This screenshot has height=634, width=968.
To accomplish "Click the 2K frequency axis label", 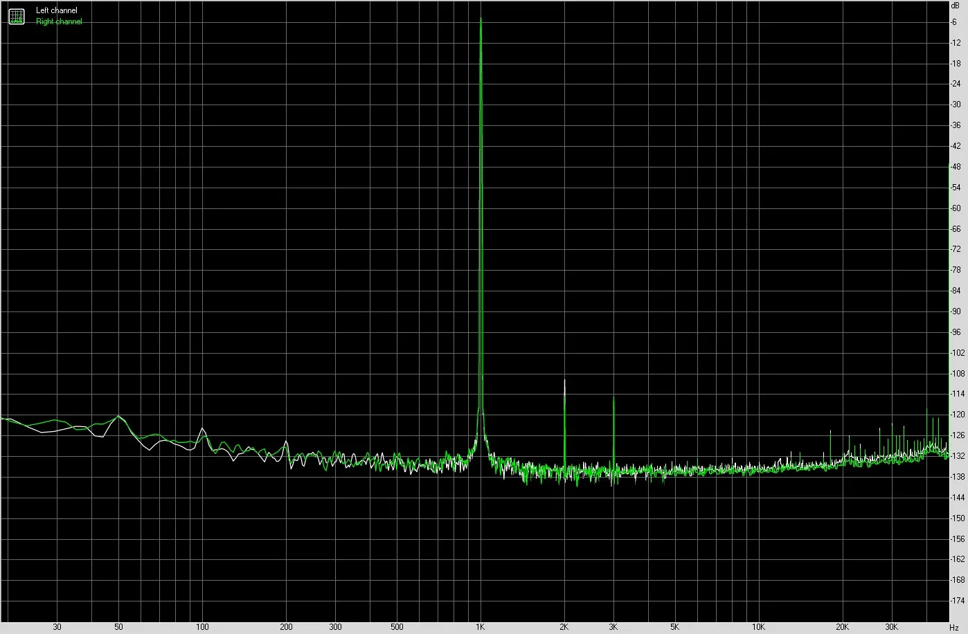I will tap(564, 628).
